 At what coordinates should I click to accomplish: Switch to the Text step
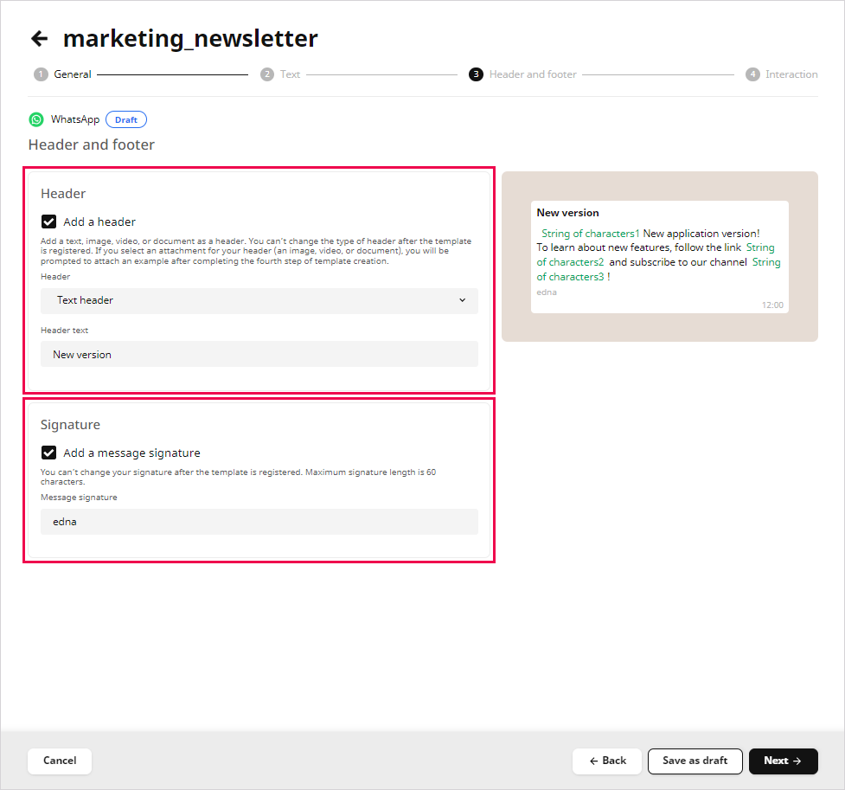290,74
